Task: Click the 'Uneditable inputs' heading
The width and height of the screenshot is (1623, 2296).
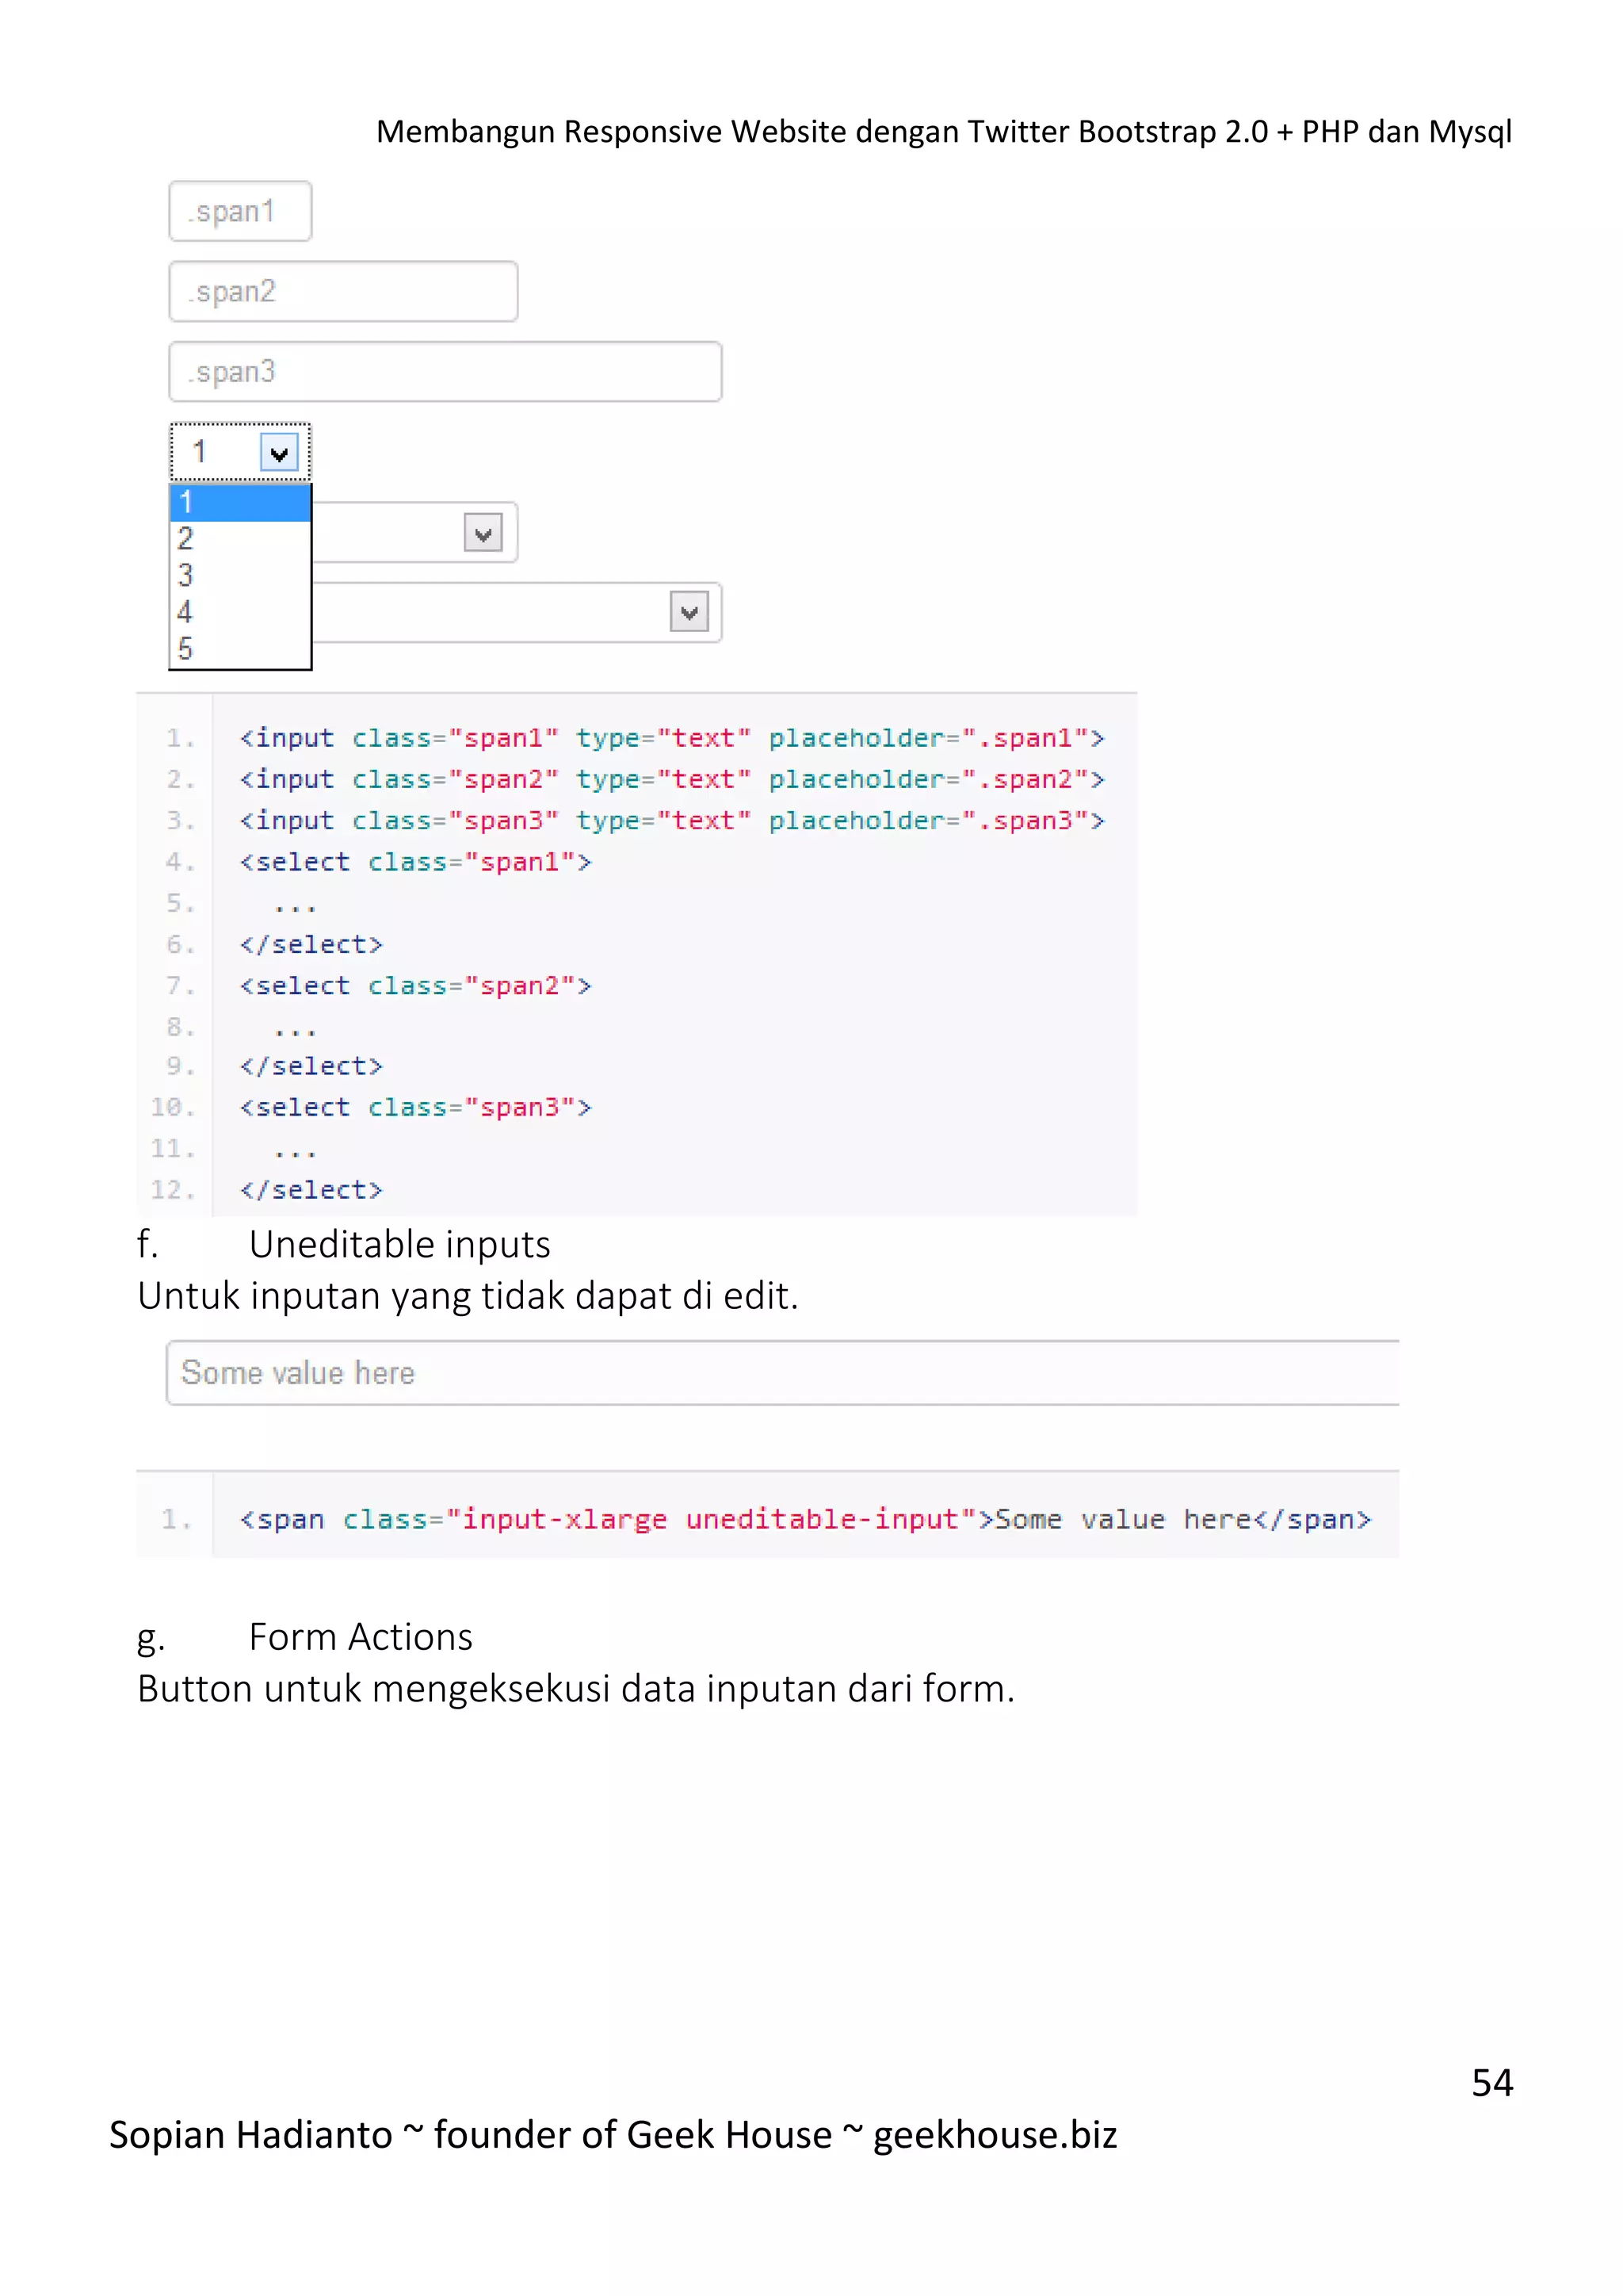Action: 399,1244
